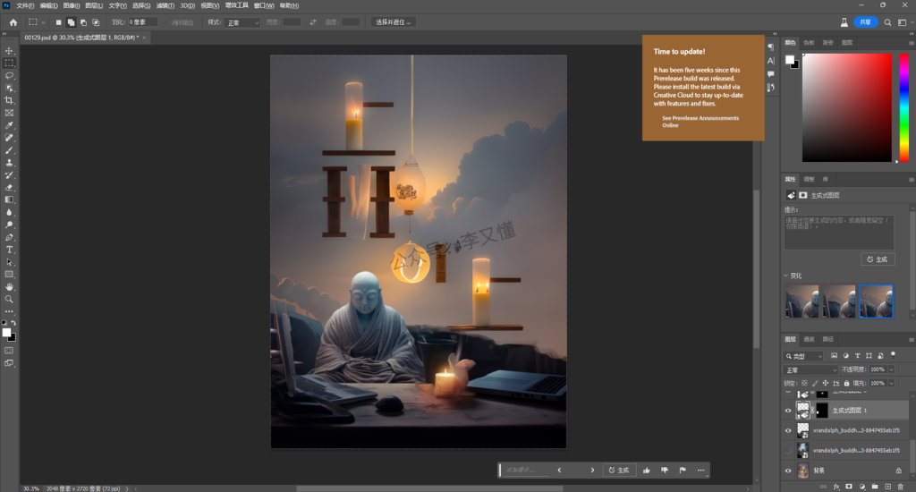Hide the 背景 layer using eye icon
Screen dimensions: 916x492
point(788,470)
